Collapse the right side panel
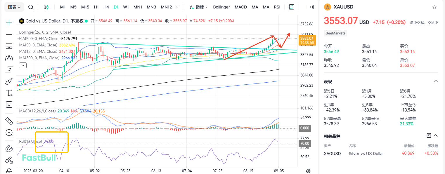445x174 pixels. pos(311,7)
